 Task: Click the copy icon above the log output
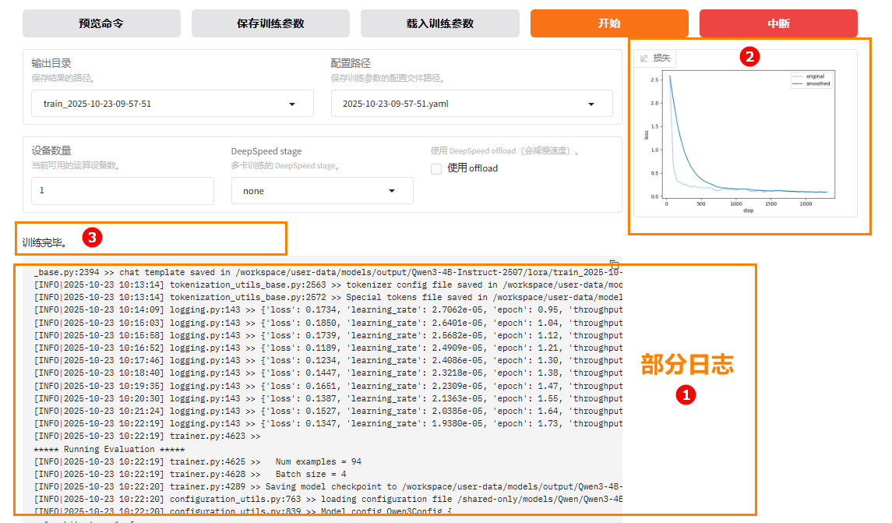(614, 264)
